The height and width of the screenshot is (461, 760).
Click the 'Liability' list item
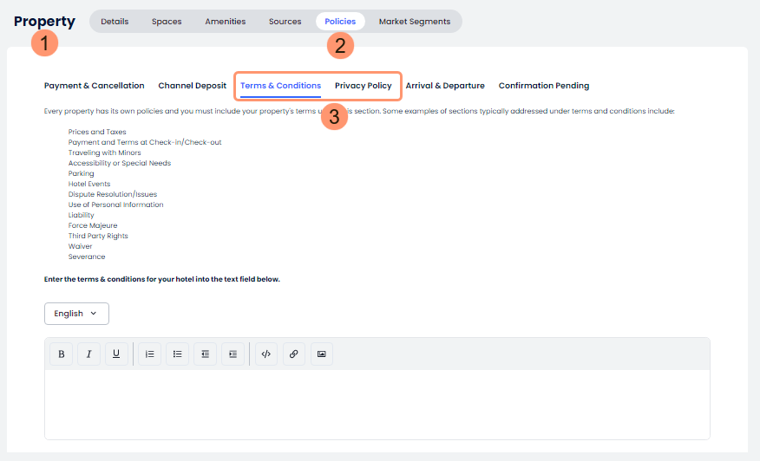[81, 215]
